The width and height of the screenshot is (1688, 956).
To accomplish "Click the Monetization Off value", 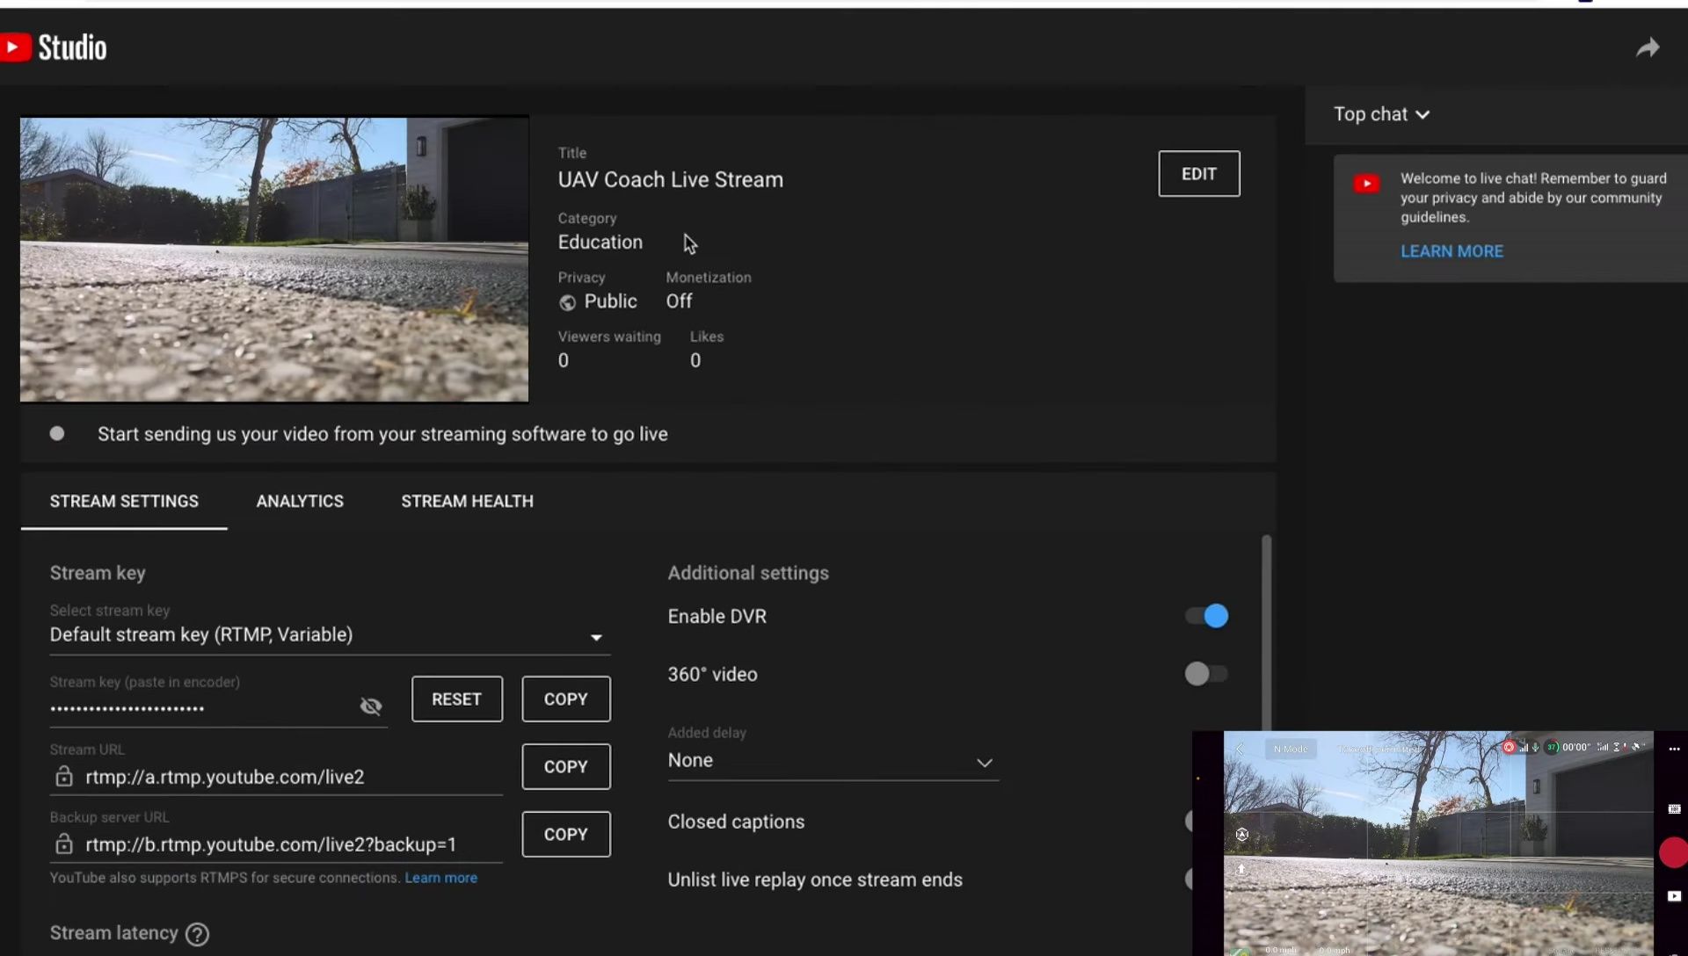I will tap(679, 301).
